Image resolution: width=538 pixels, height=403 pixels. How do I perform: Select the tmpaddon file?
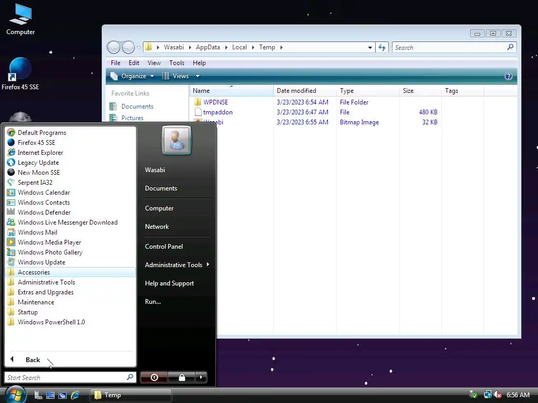(x=218, y=112)
